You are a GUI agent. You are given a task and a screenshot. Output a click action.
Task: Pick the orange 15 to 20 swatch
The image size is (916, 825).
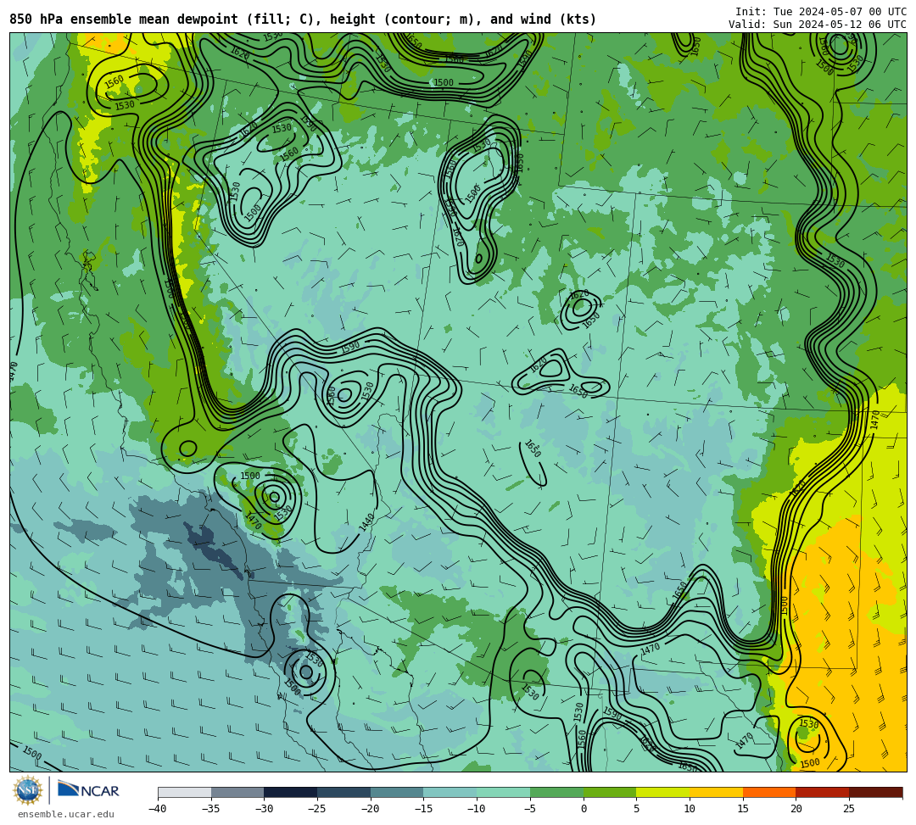[769, 792]
